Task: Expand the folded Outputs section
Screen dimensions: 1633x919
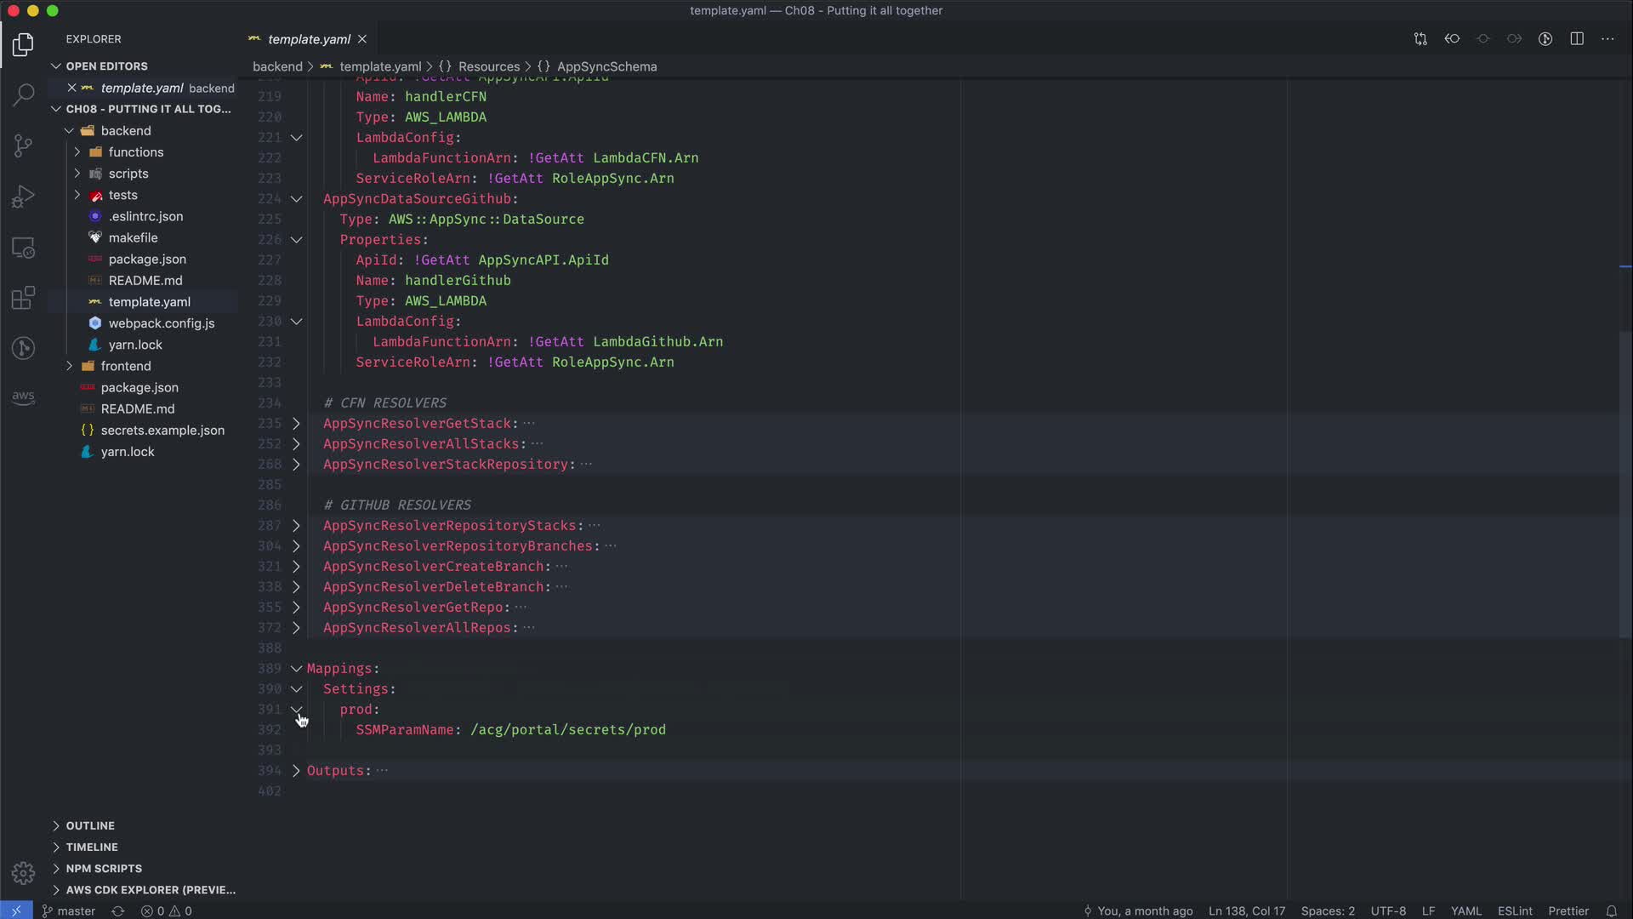Action: (x=296, y=771)
